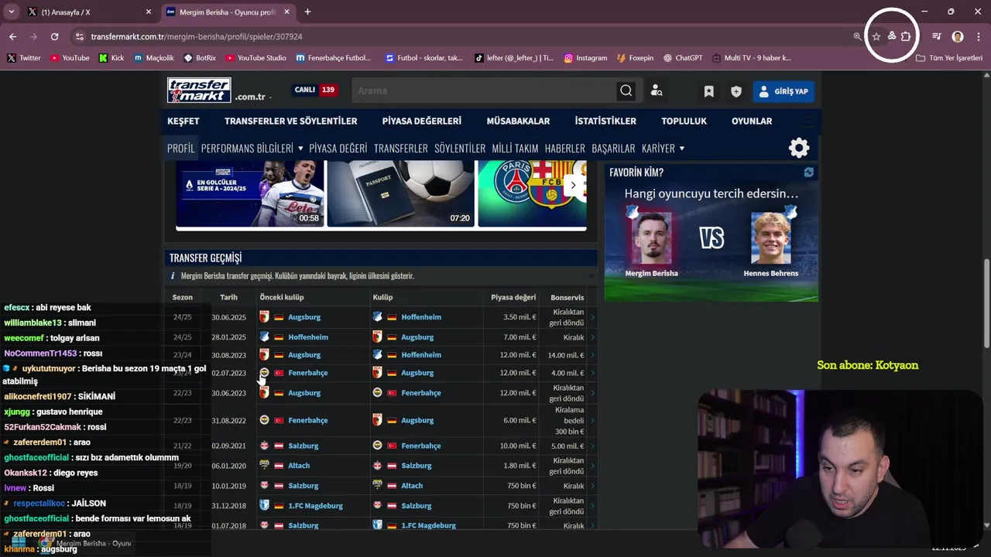Viewport: 991px width, 557px height.
Task: Click the Transfermarkt logo
Action: point(199,91)
